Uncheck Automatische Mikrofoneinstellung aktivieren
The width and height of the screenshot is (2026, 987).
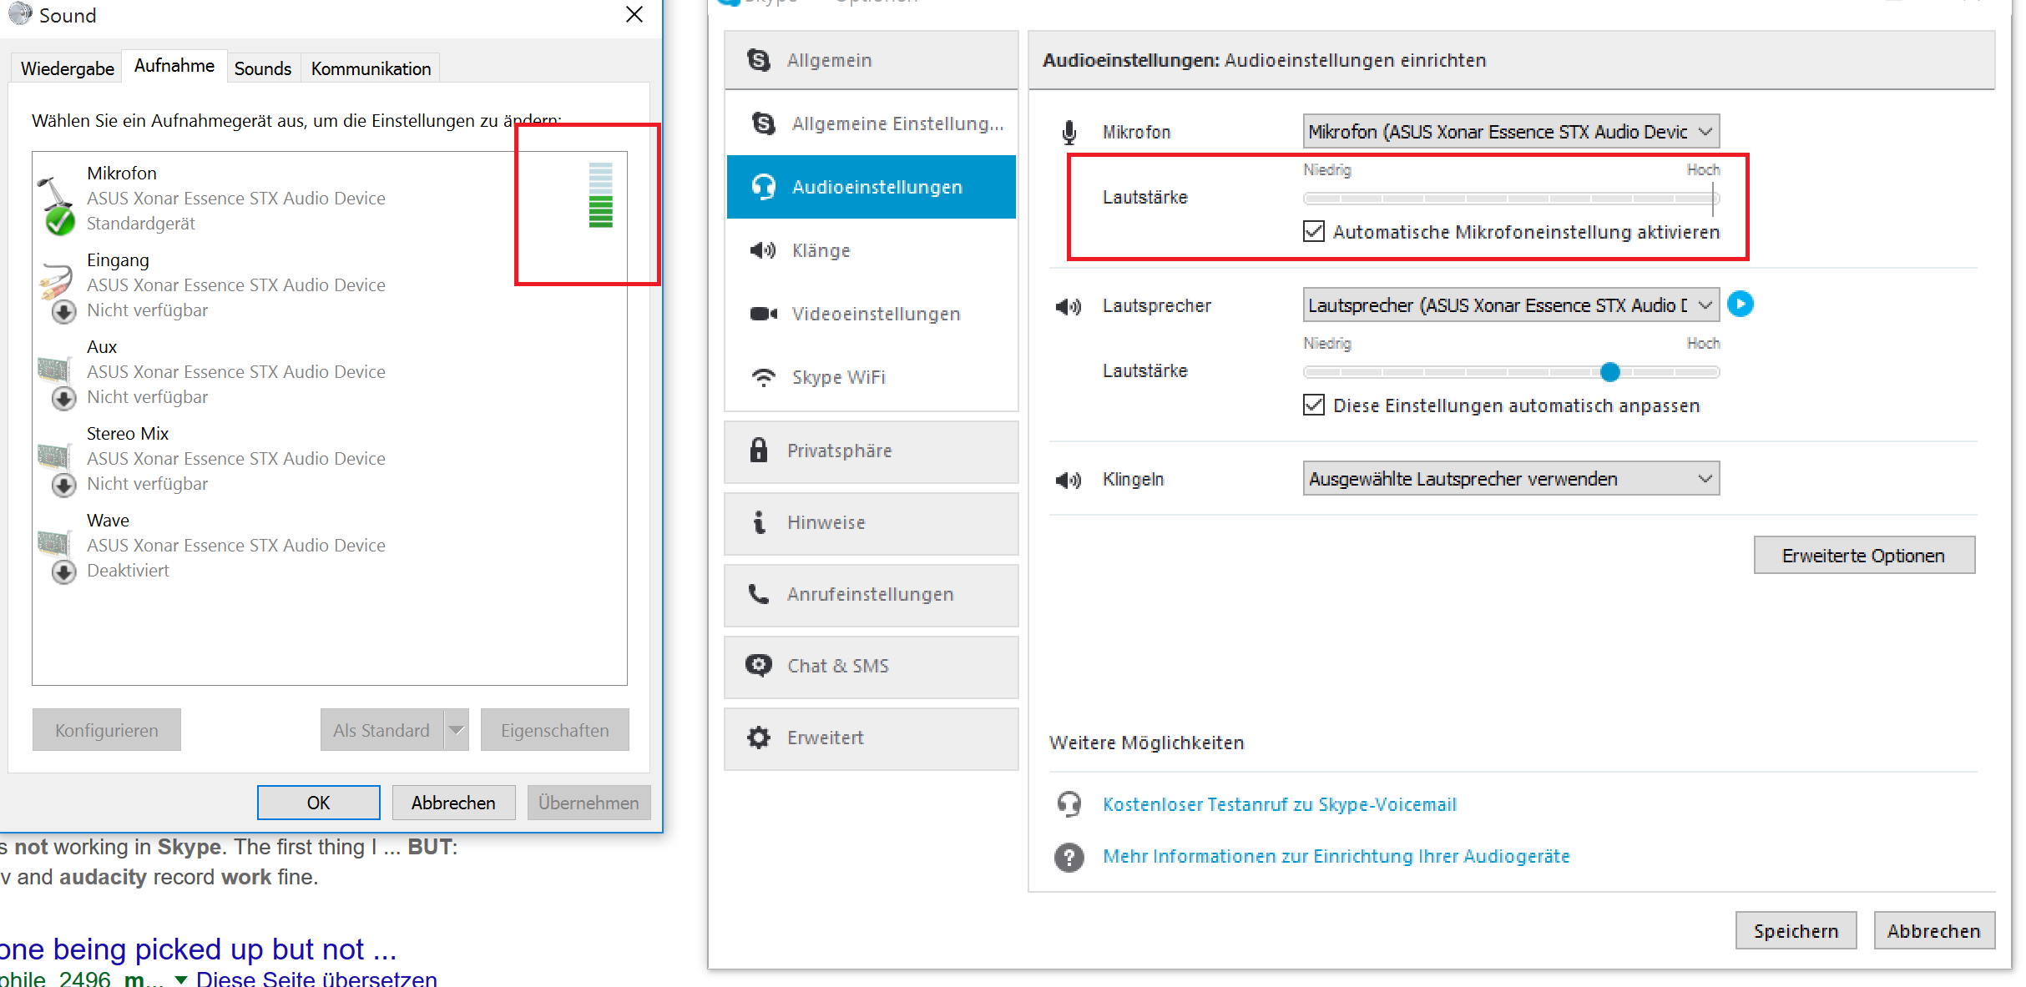(x=1313, y=231)
